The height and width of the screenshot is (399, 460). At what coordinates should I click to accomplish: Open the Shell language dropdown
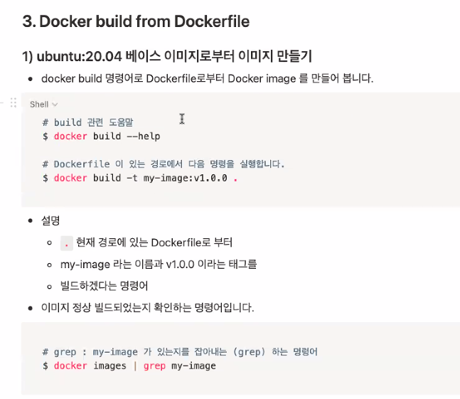(43, 105)
